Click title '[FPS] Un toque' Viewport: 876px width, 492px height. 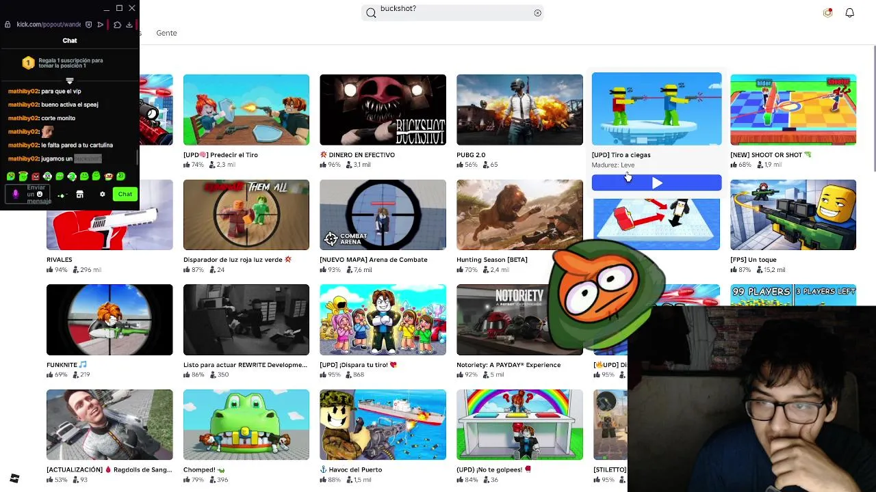point(753,260)
